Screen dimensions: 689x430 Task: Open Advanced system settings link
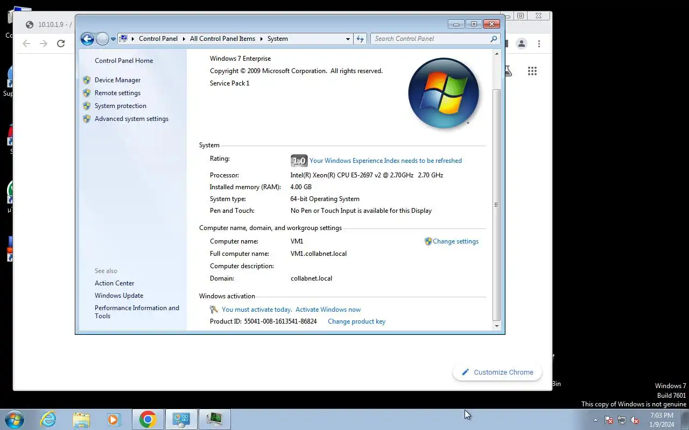(131, 119)
